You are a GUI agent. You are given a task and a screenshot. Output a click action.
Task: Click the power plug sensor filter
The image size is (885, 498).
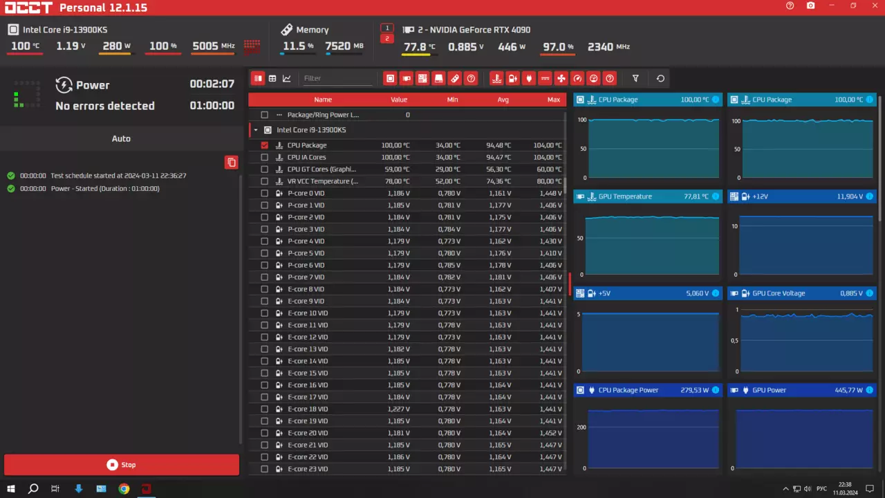(529, 78)
